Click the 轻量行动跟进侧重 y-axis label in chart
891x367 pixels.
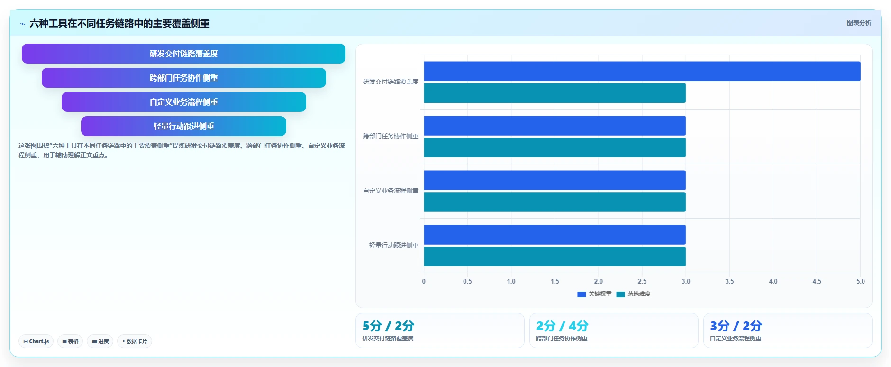coord(394,245)
